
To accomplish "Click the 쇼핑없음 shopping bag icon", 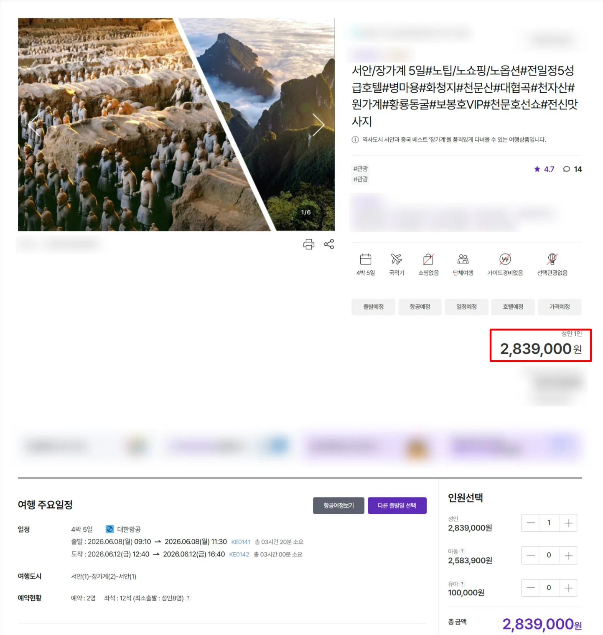I will [428, 259].
